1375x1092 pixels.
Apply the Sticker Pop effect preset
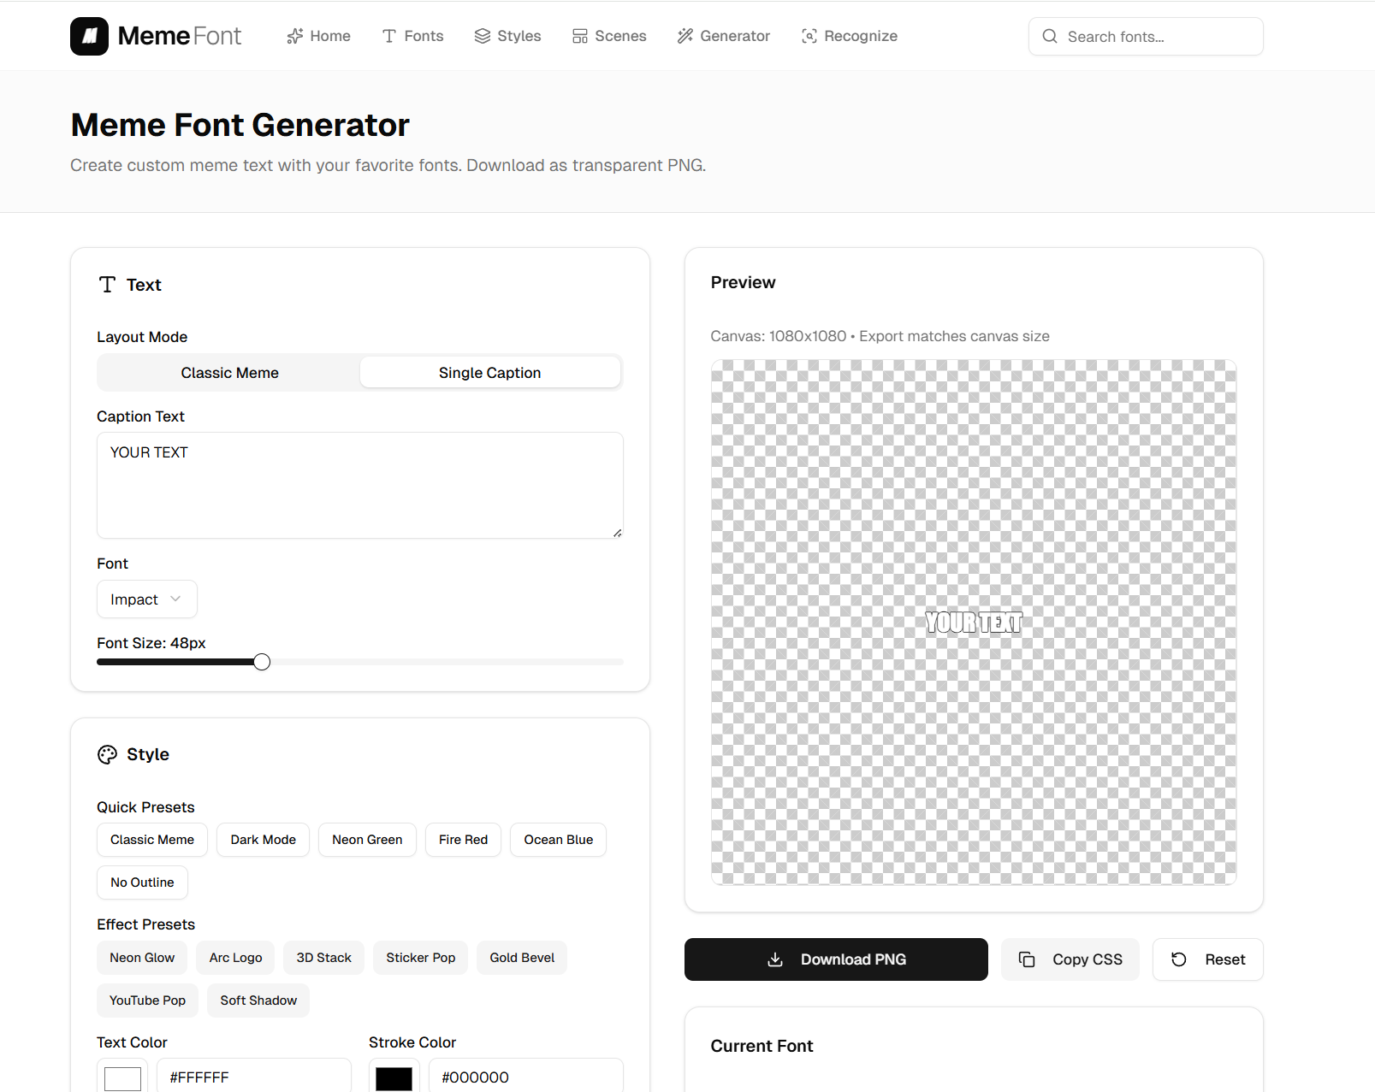click(x=420, y=958)
